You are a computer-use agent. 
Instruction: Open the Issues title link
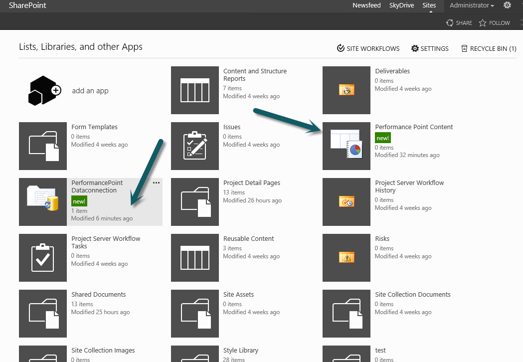coord(232,127)
